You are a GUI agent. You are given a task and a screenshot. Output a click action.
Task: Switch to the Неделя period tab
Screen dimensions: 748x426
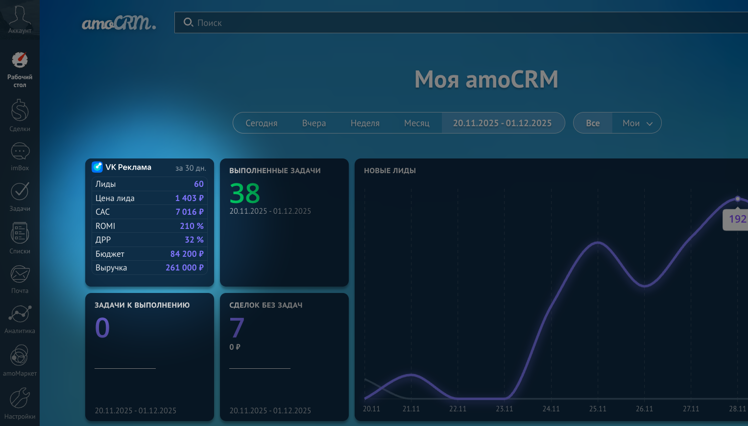pos(365,123)
